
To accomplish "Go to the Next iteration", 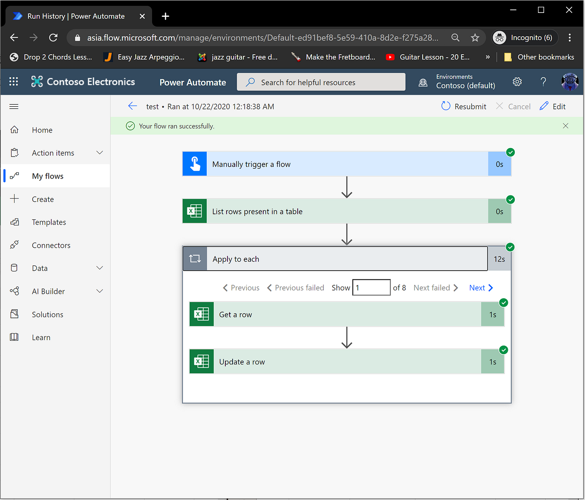I will (x=481, y=288).
